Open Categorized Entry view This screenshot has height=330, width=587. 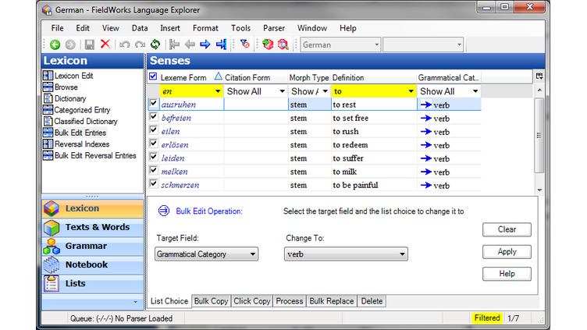point(76,110)
